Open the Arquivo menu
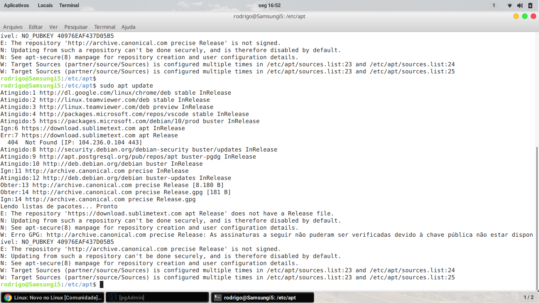The width and height of the screenshot is (539, 303). point(13,27)
